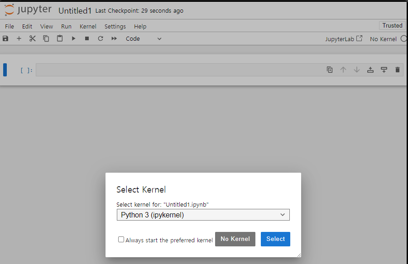Check Always start the preferred kernel
This screenshot has height=264, width=408.
coord(121,239)
